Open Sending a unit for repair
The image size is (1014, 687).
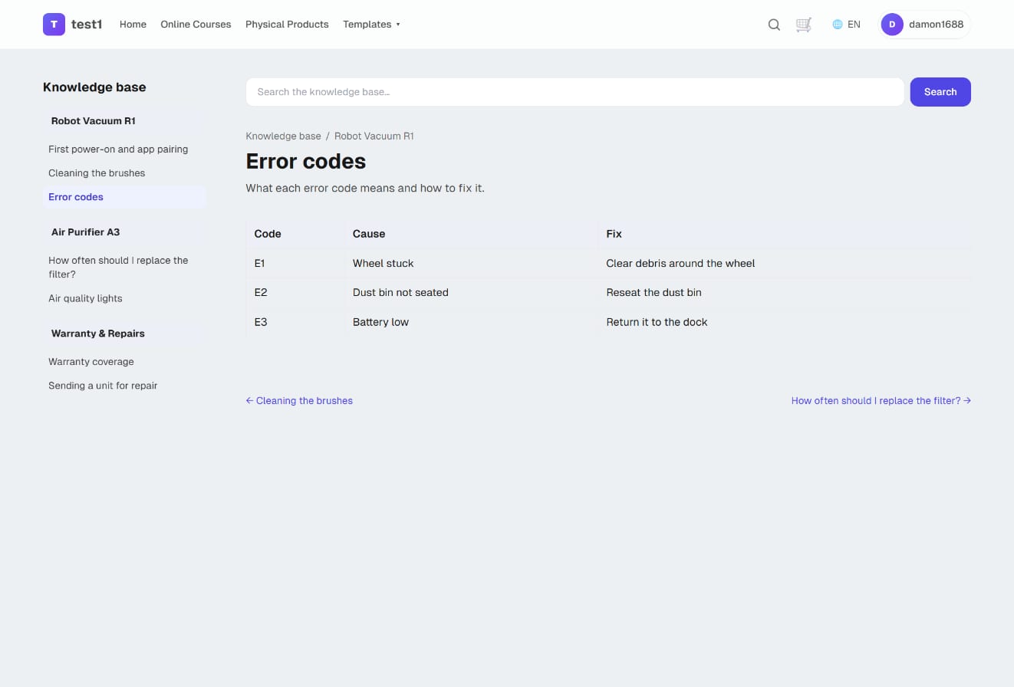(x=103, y=386)
